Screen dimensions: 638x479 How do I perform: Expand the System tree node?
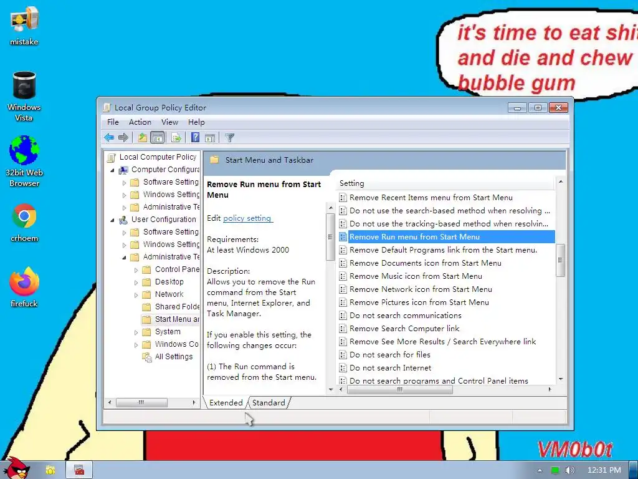136,332
